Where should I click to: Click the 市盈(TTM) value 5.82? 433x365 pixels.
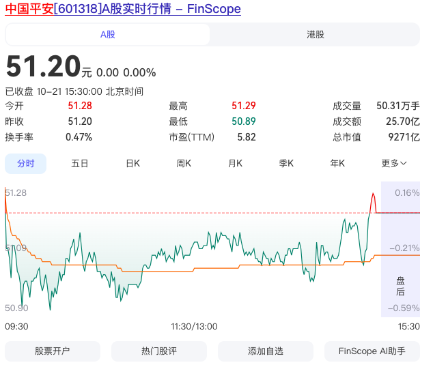tap(247, 137)
